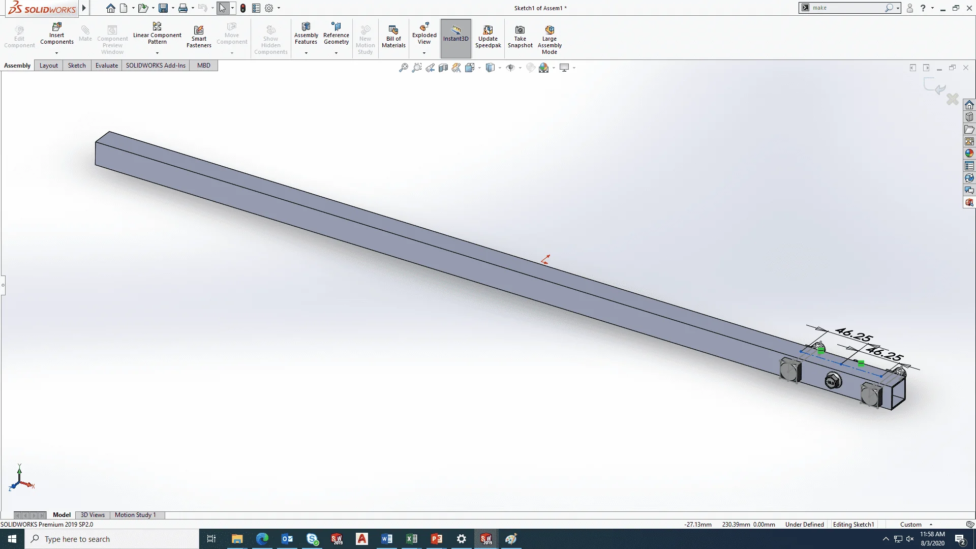Click Reference Geometry button
This screenshot has width=976, height=549.
[x=336, y=35]
